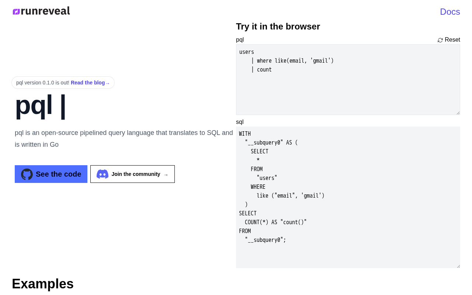The image size is (472, 295).
Task: Click the arrow after Join the community
Action: pos(166,175)
